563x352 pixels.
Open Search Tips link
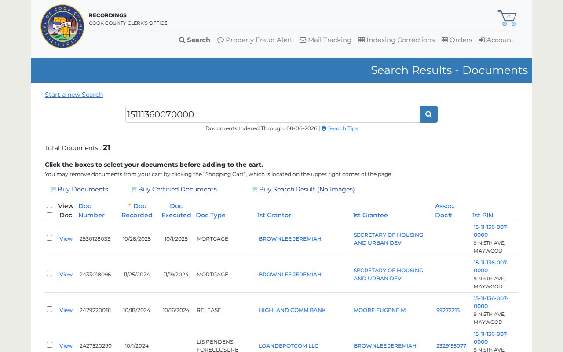click(343, 128)
